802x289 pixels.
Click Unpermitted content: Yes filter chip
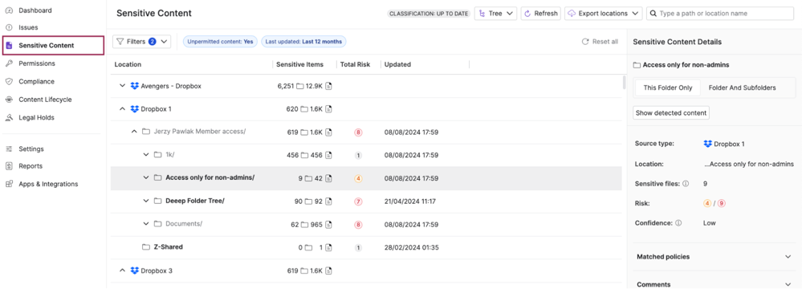point(221,42)
